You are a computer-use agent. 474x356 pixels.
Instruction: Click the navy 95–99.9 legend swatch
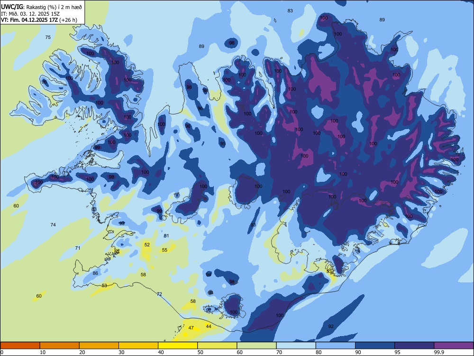pos(414,346)
